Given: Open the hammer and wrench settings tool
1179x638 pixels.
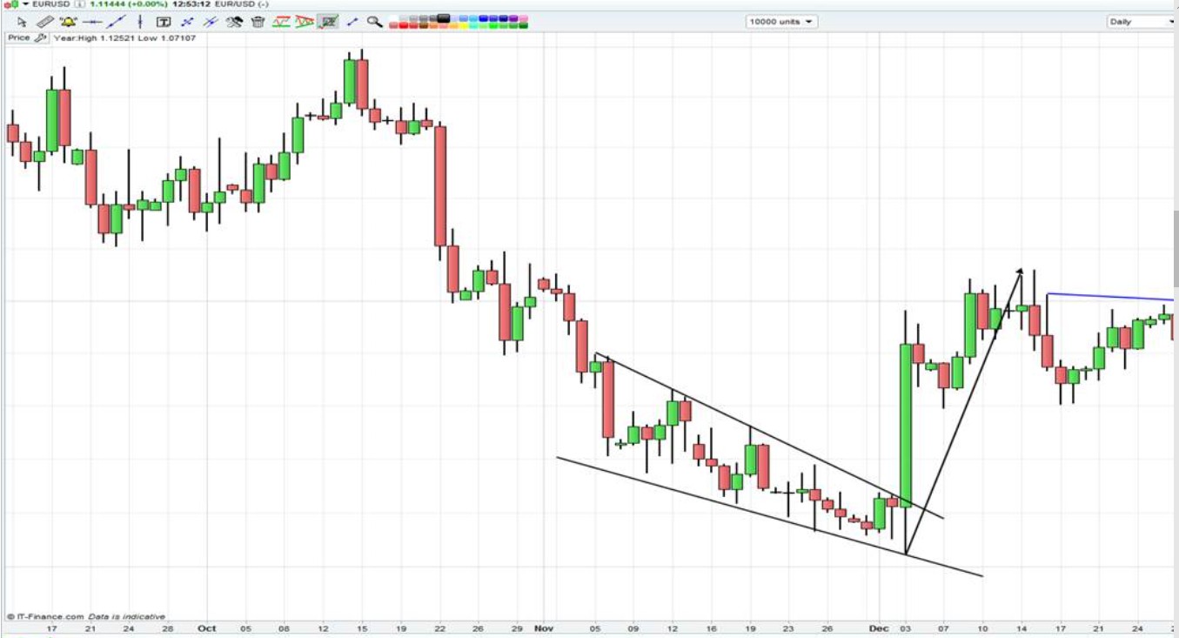Looking at the screenshot, I should 234,22.
